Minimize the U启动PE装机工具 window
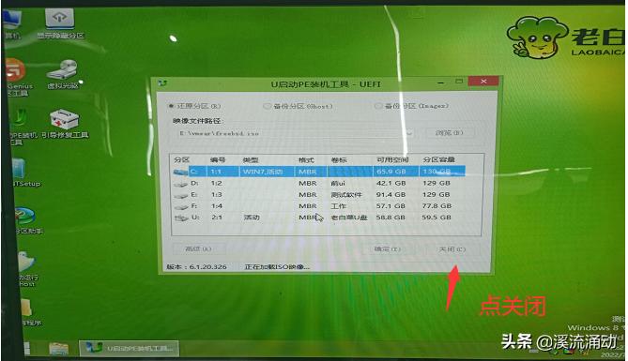The image size is (628, 361). click(x=441, y=82)
